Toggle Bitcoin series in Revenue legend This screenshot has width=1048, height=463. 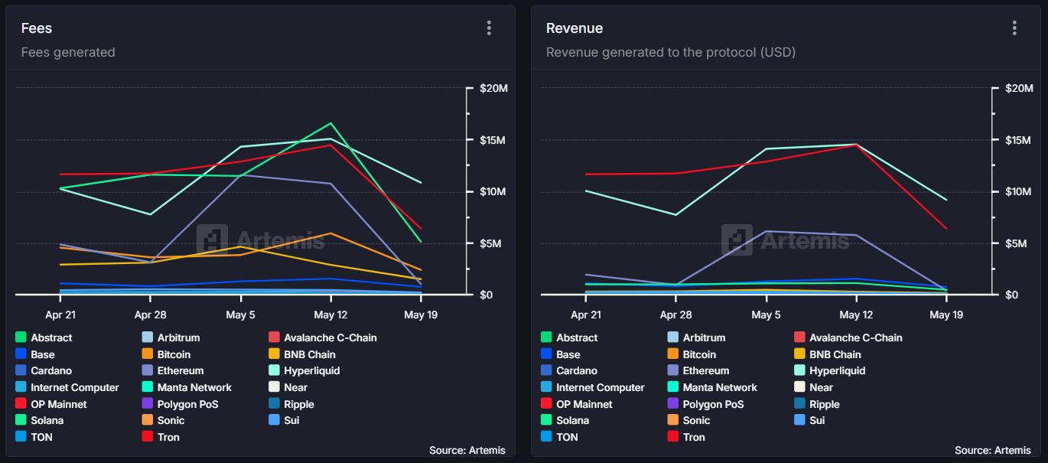[x=692, y=354]
